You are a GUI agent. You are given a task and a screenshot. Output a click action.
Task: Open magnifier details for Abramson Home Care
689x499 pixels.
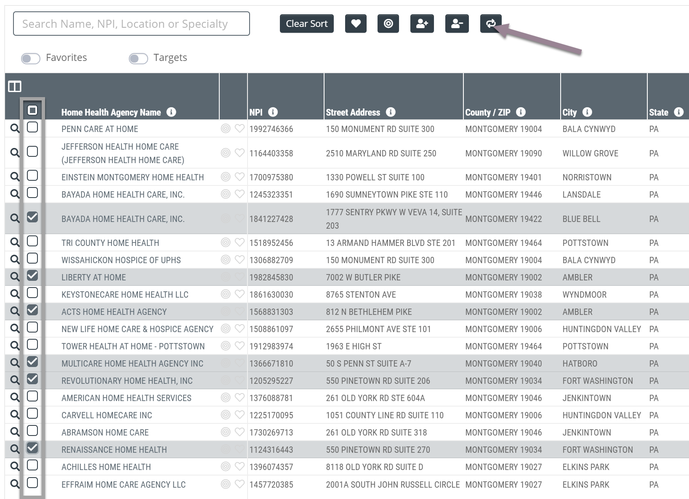pyautogui.click(x=15, y=432)
